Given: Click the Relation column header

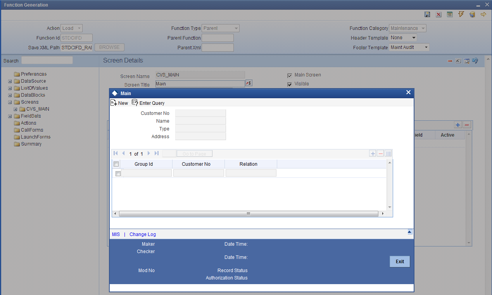Looking at the screenshot, I should pos(250,164).
